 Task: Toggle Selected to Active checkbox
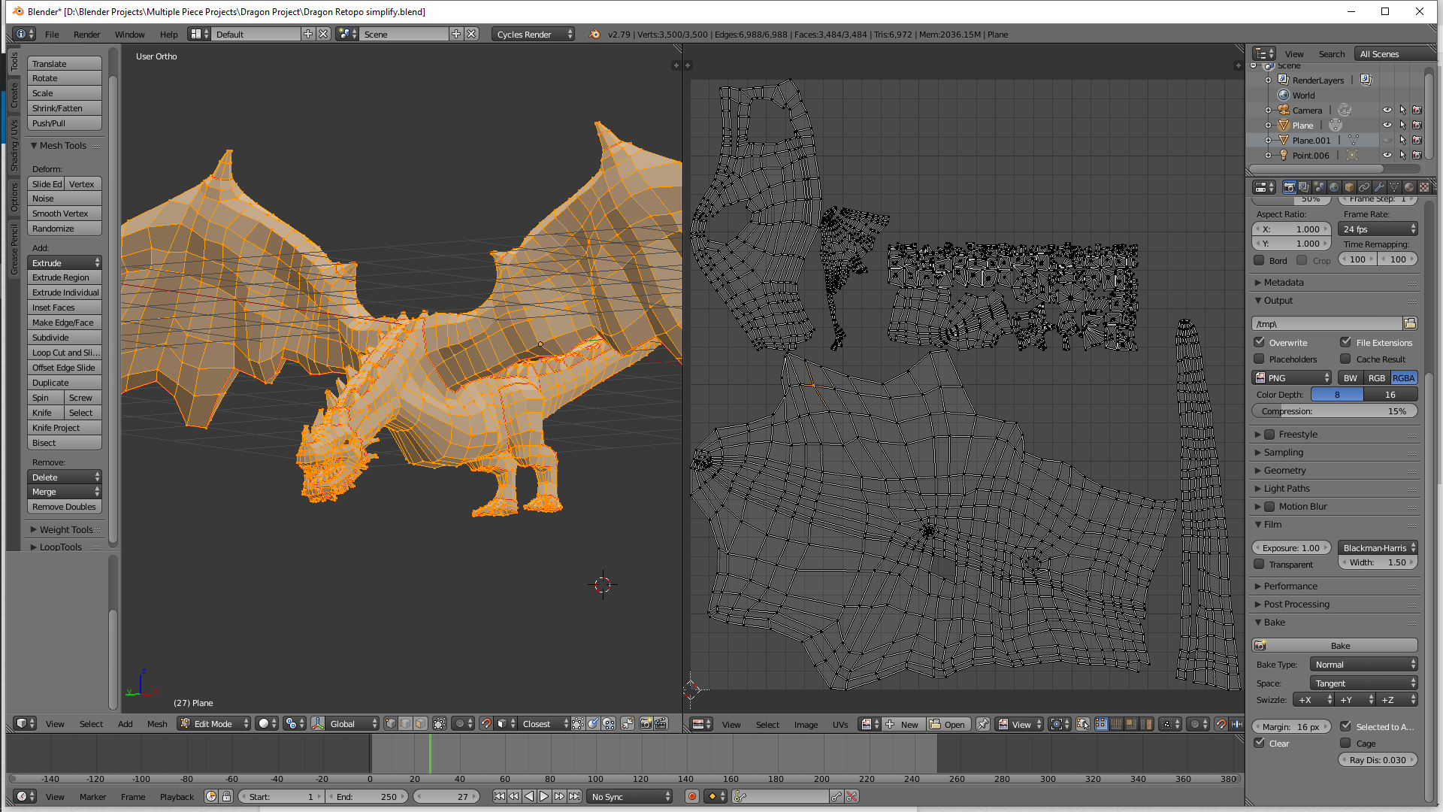point(1345,726)
